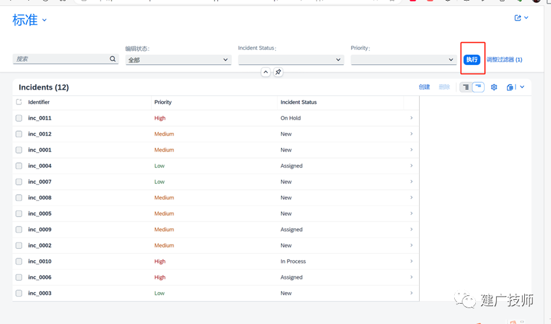This screenshot has height=324, width=551.
Task: Click the In Process status cell
Action: point(293,262)
